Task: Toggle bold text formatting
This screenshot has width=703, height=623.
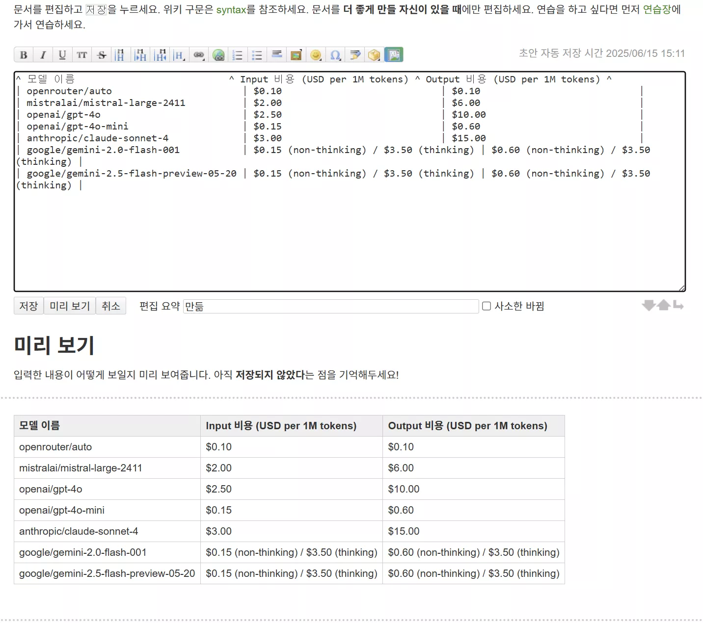Action: tap(24, 55)
